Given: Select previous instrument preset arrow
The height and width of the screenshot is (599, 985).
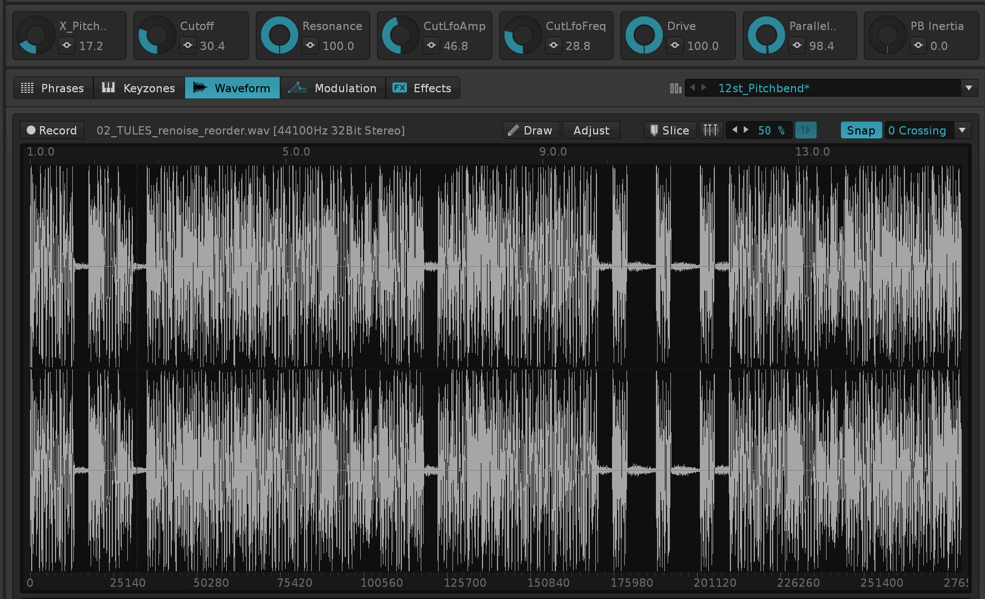Looking at the screenshot, I should point(693,87).
